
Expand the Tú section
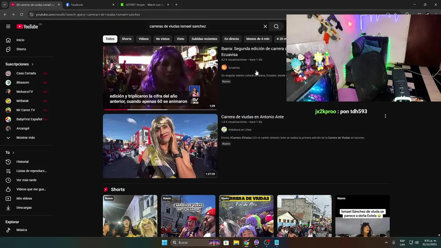(10, 153)
